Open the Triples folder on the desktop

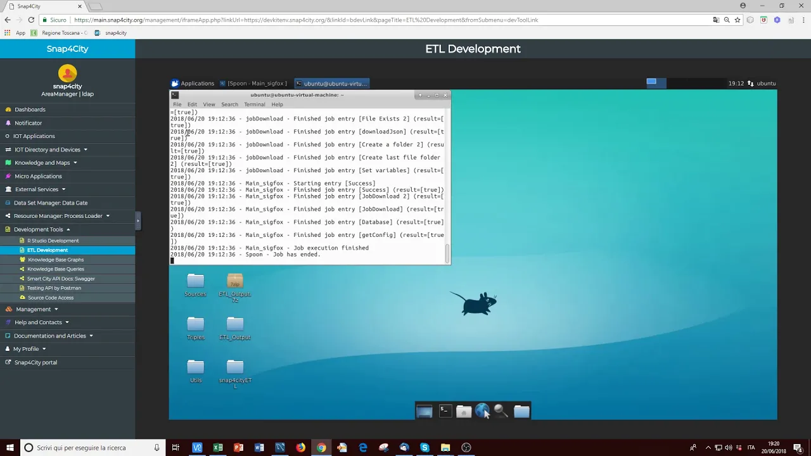(x=195, y=328)
